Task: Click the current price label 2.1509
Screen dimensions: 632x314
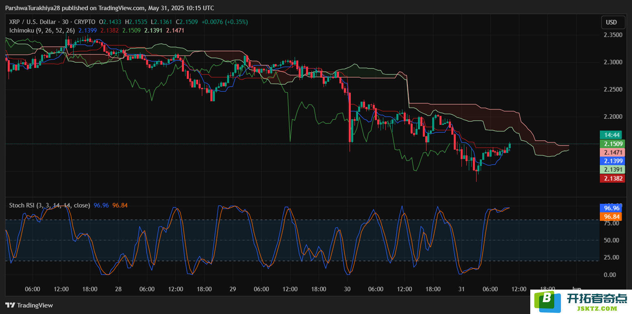Action: pyautogui.click(x=613, y=144)
